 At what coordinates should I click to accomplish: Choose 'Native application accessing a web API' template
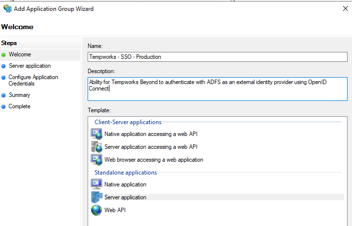[x=151, y=134]
